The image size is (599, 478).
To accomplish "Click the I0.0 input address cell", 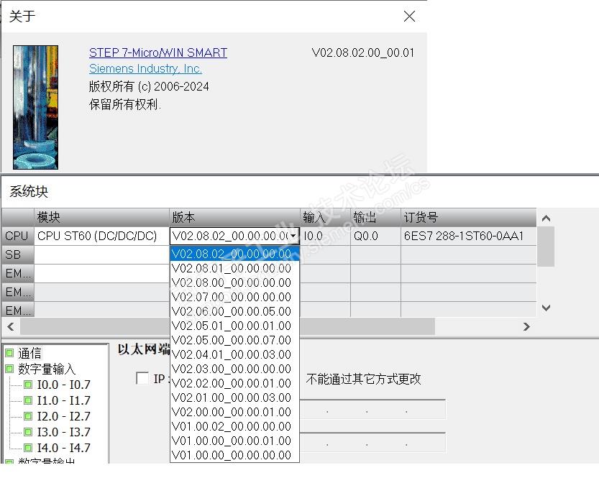I will (x=325, y=236).
